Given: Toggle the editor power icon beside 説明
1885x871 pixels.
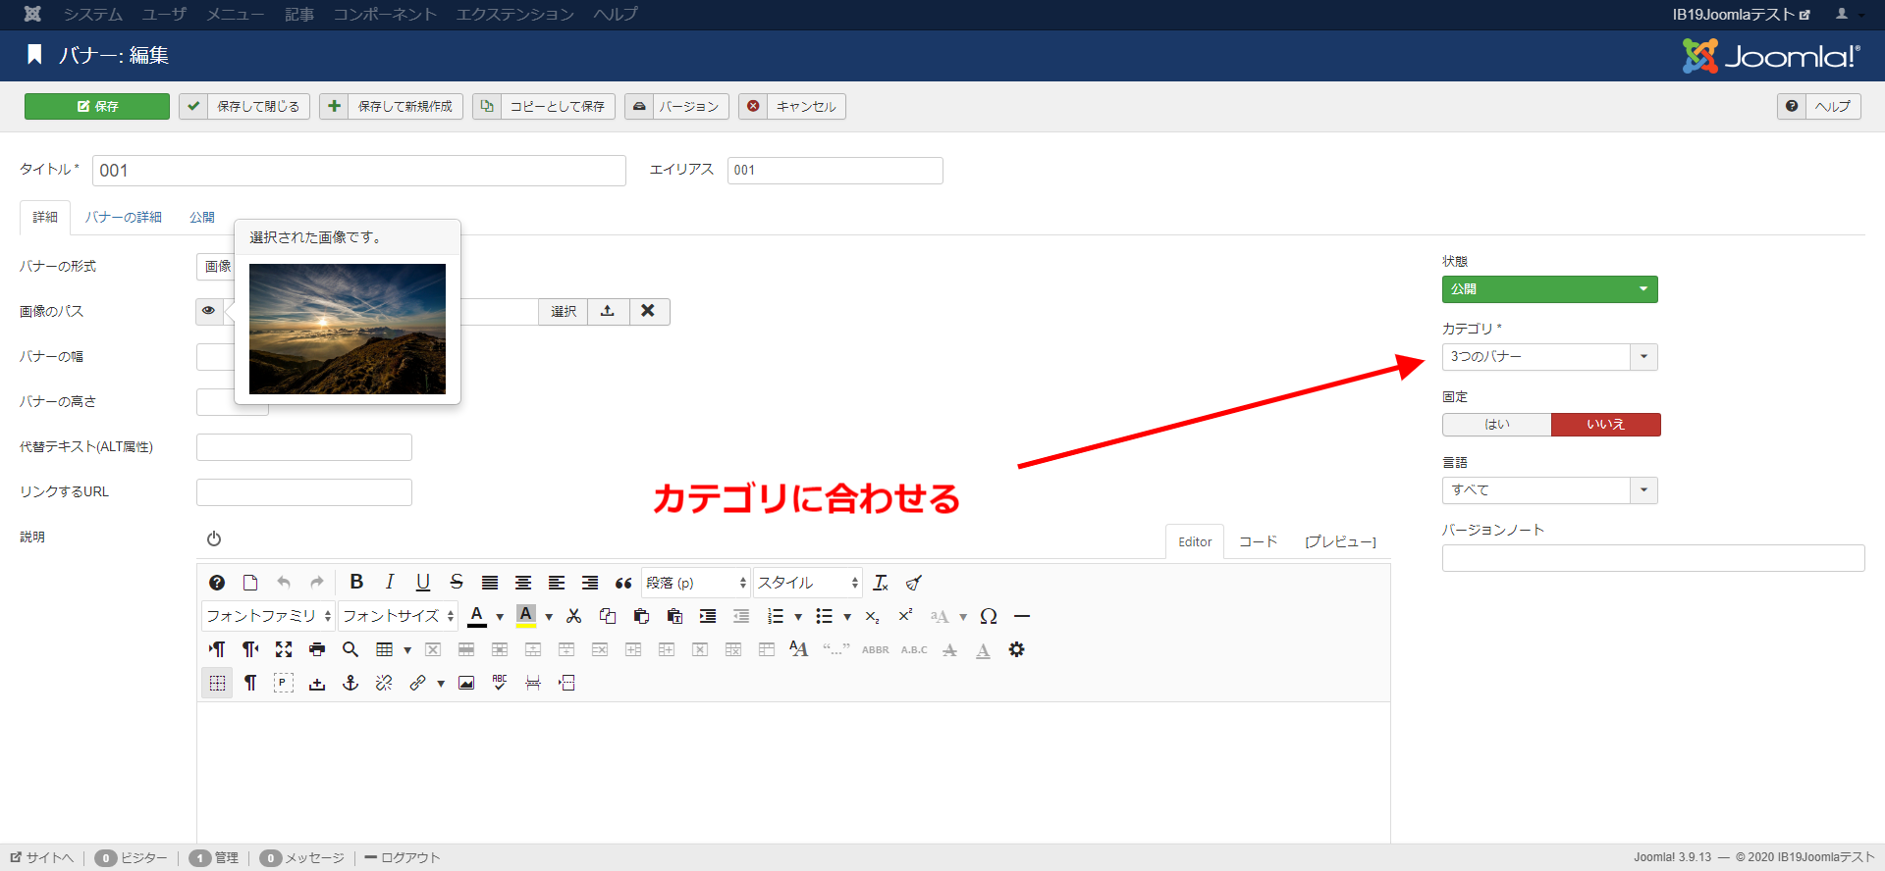Looking at the screenshot, I should coord(214,538).
